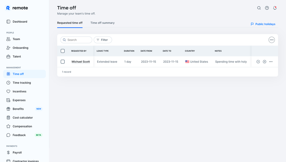Click the Benefits NEW badge
The height and width of the screenshot is (162, 286).
click(39, 109)
